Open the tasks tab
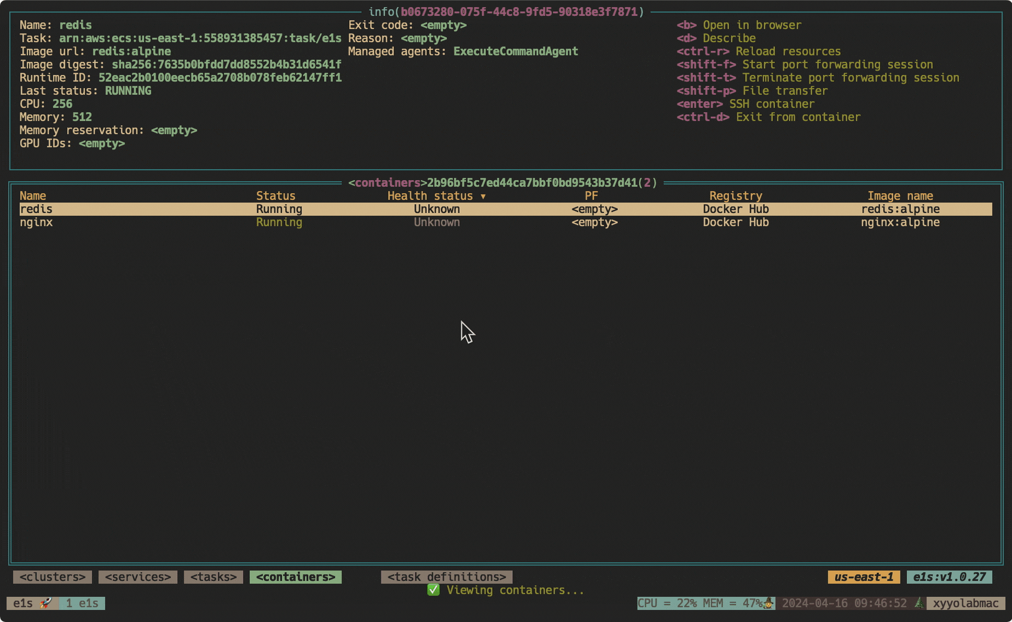 pos(213,577)
